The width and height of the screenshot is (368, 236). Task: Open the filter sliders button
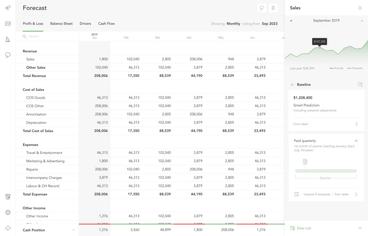pos(273,8)
